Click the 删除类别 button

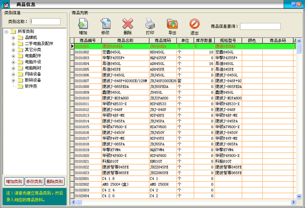55,181
